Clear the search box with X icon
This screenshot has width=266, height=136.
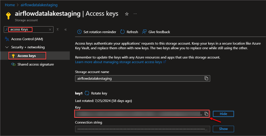click(x=50, y=30)
